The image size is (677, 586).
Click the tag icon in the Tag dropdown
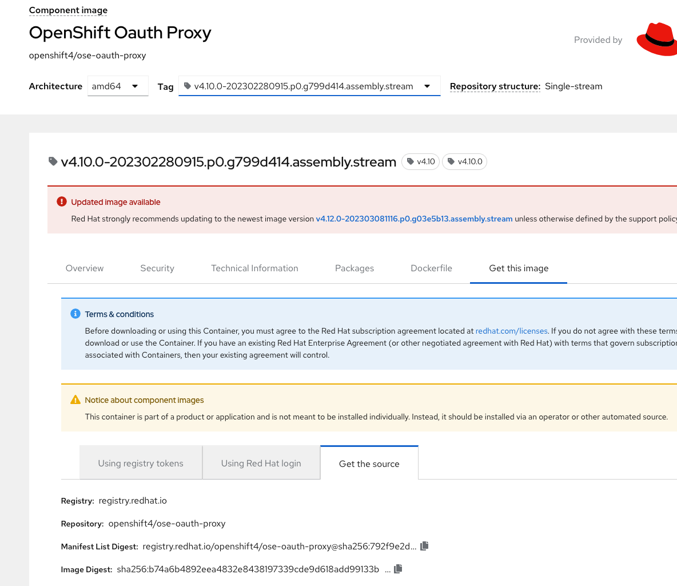(x=188, y=86)
